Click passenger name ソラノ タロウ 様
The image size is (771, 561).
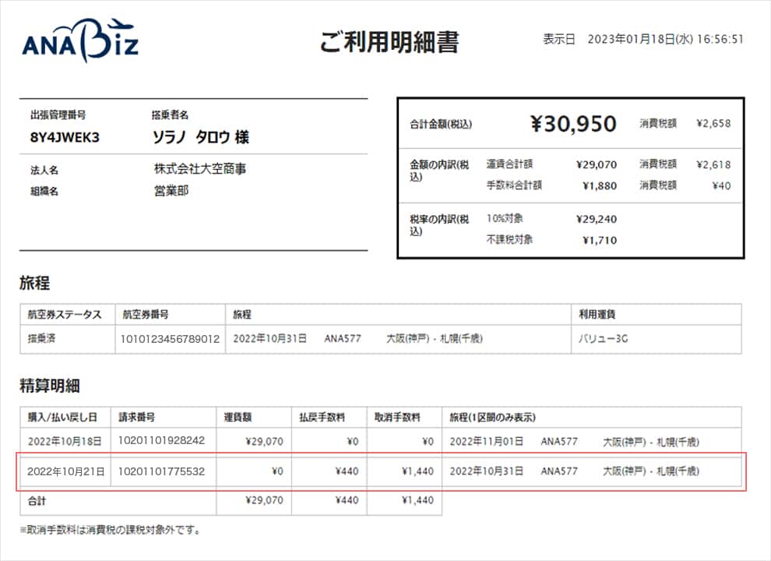coord(201,137)
